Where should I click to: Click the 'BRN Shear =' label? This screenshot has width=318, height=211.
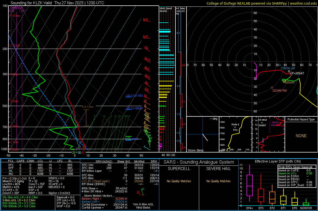(x=90, y=188)
